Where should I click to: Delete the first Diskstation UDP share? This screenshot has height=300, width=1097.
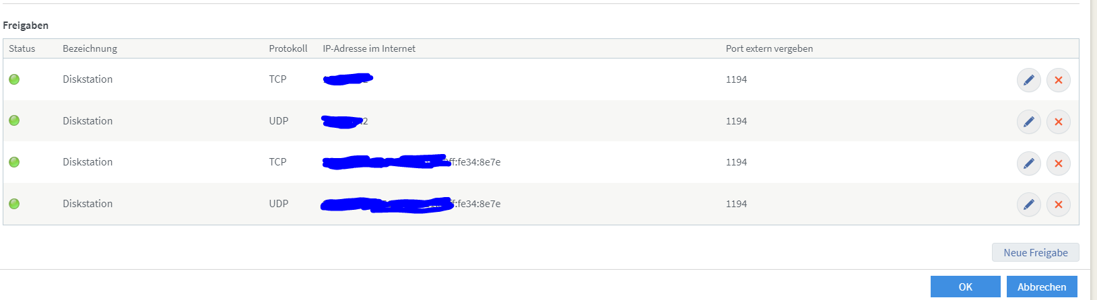[x=1058, y=122]
